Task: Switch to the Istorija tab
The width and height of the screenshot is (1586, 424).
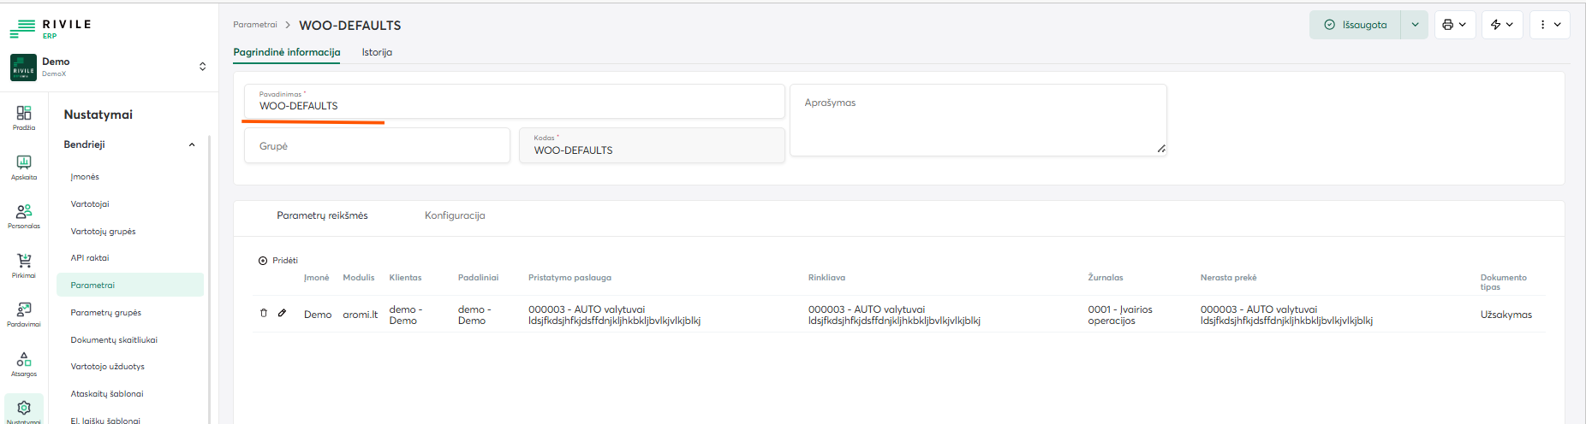Action: pos(377,52)
